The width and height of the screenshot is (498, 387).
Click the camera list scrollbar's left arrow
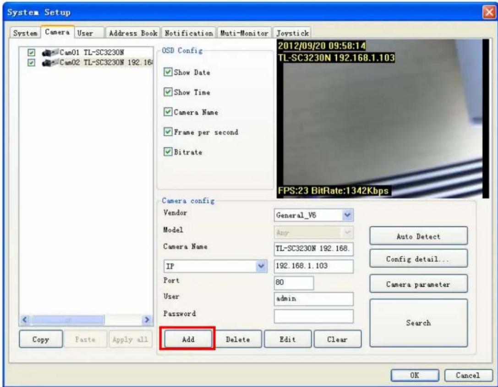(25, 320)
